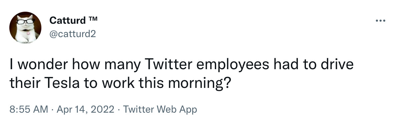
Task: Click the ™ symbol beside Catturd
Action: click(92, 18)
